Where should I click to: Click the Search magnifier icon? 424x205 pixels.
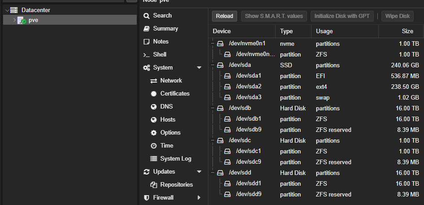[146, 16]
